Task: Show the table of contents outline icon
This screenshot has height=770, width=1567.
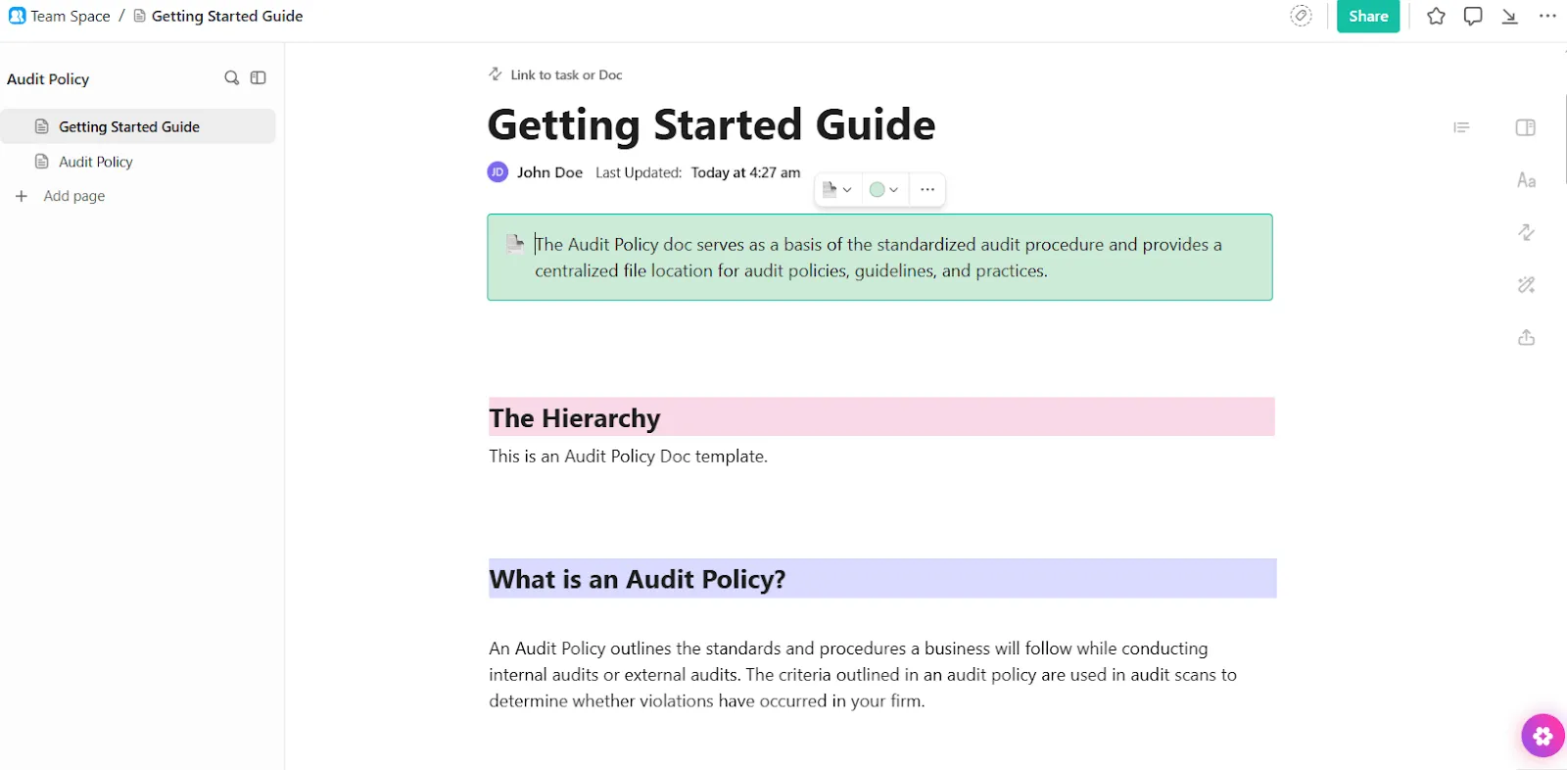Action: click(1461, 127)
